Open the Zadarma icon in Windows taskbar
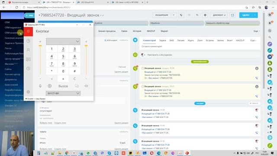The width and height of the screenshot is (277, 156). (187, 153)
